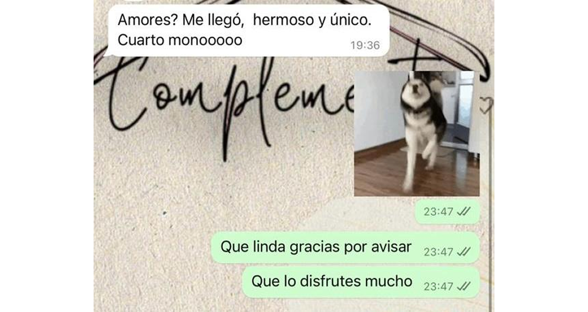This screenshot has height=312, width=588.
Task: Click the 19:36 timestamp
Action: (365, 45)
